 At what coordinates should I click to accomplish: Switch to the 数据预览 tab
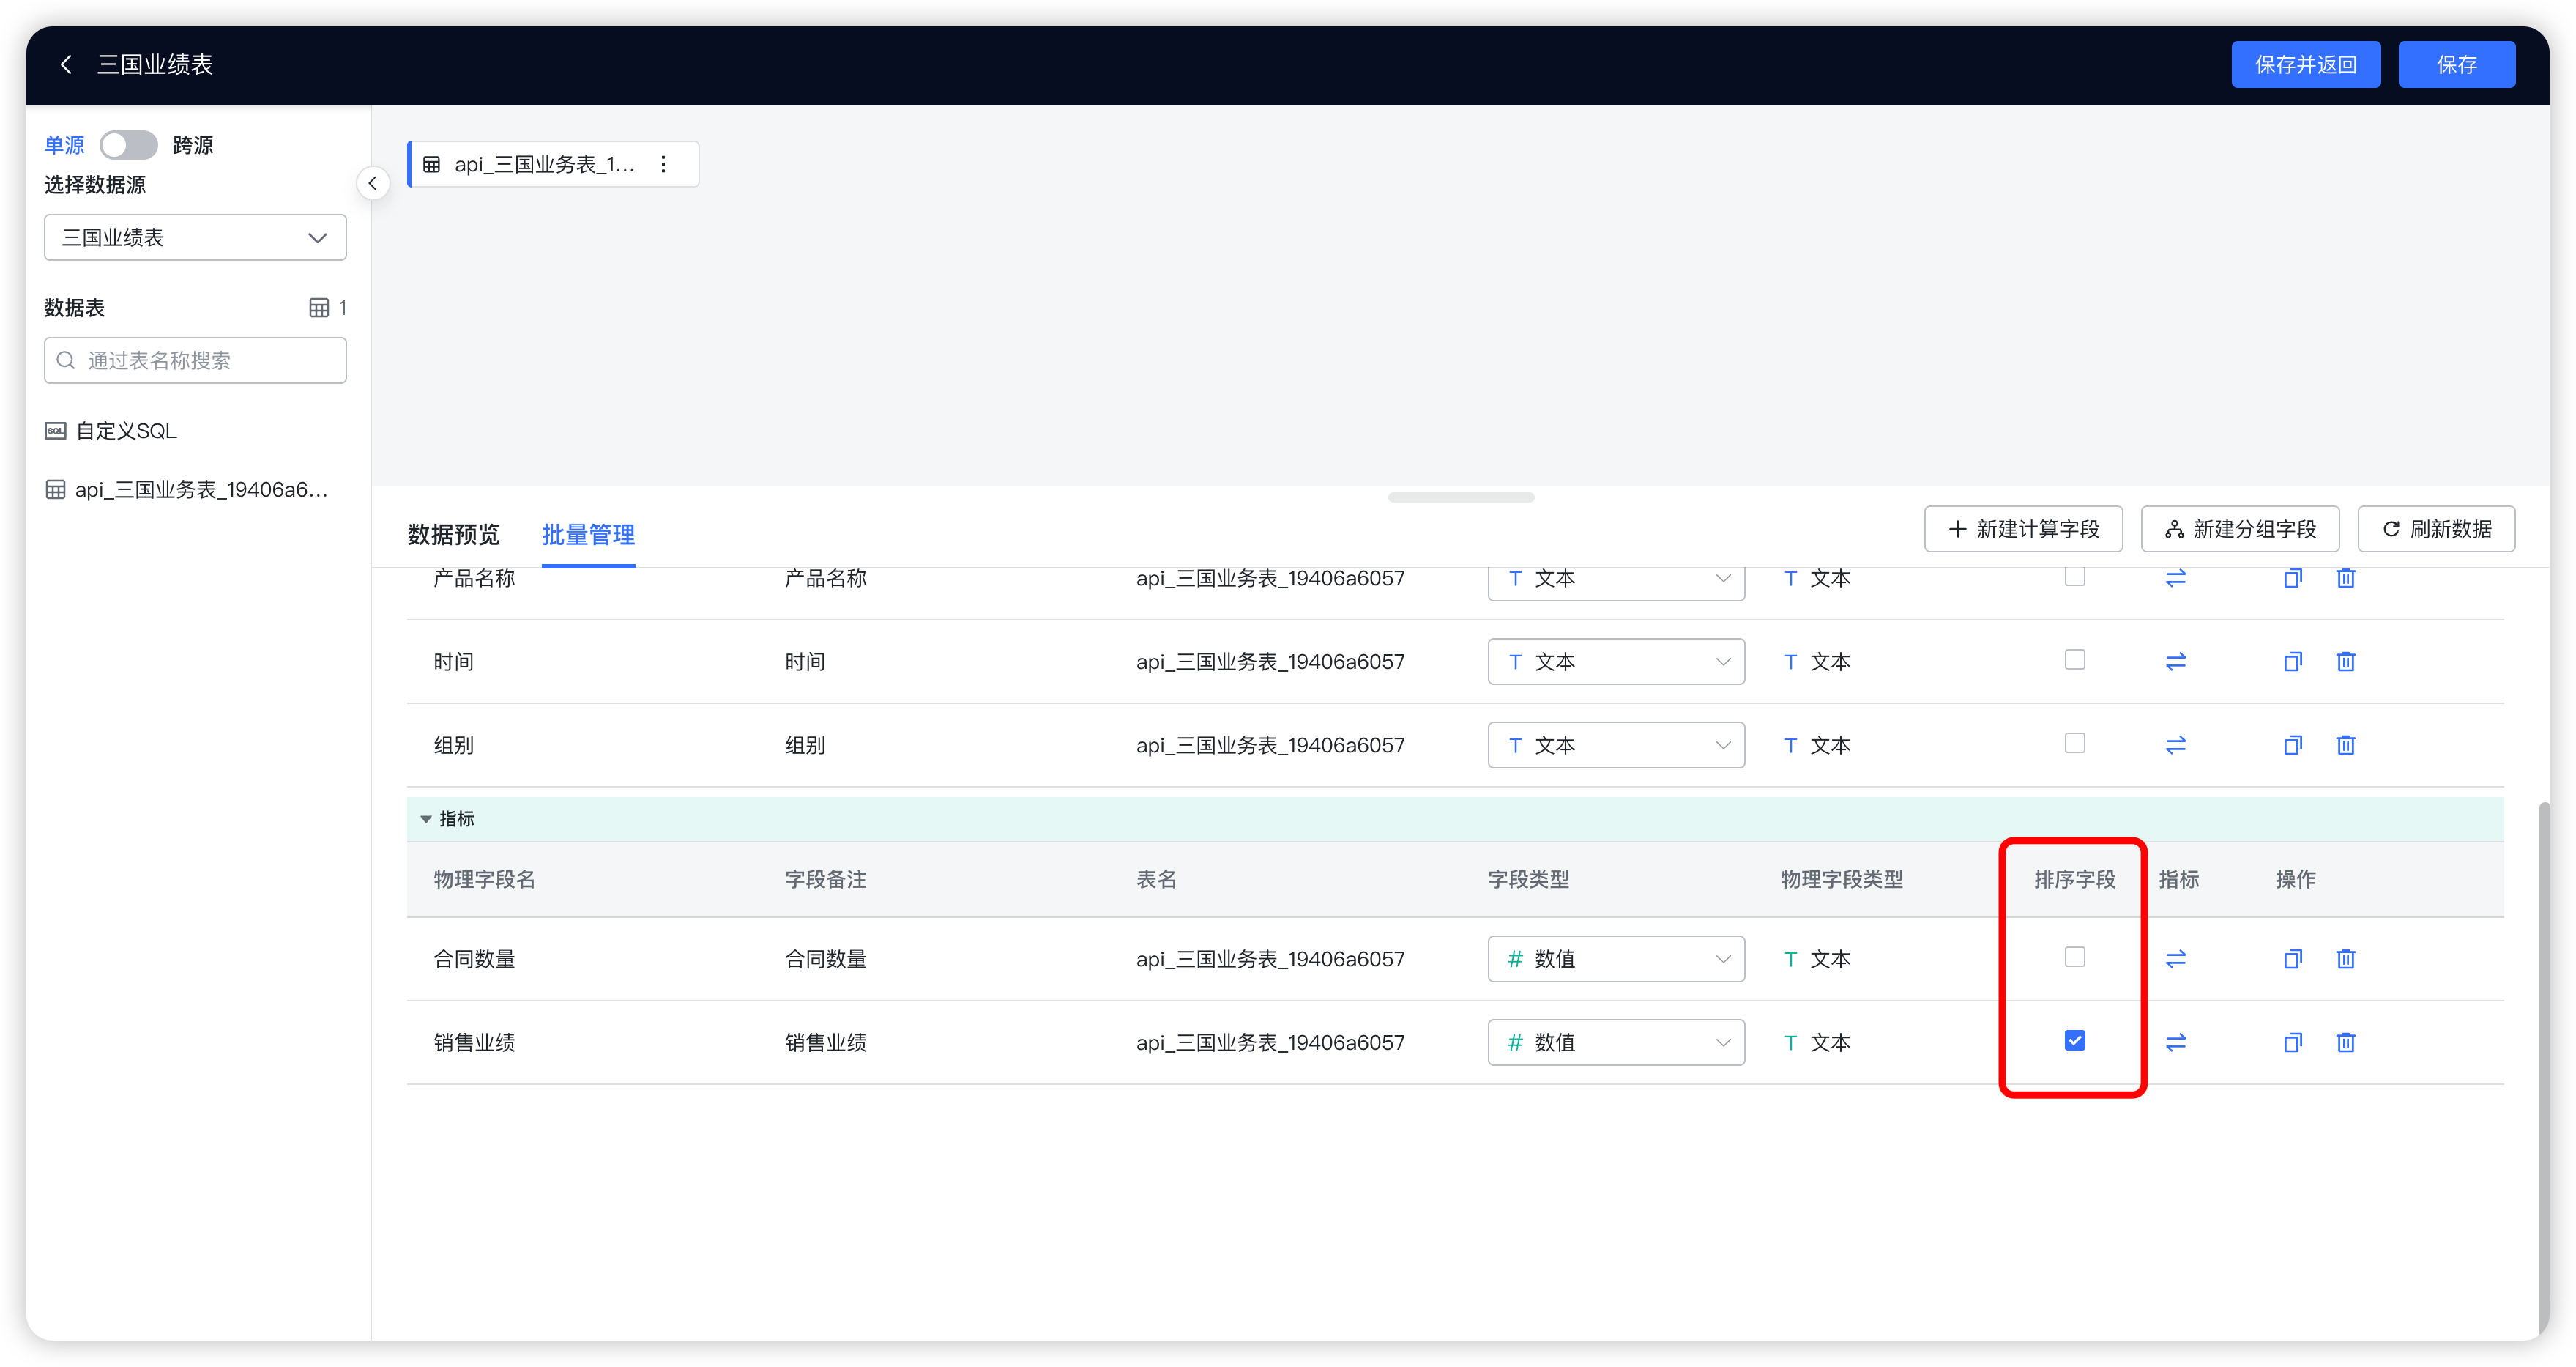tap(453, 534)
